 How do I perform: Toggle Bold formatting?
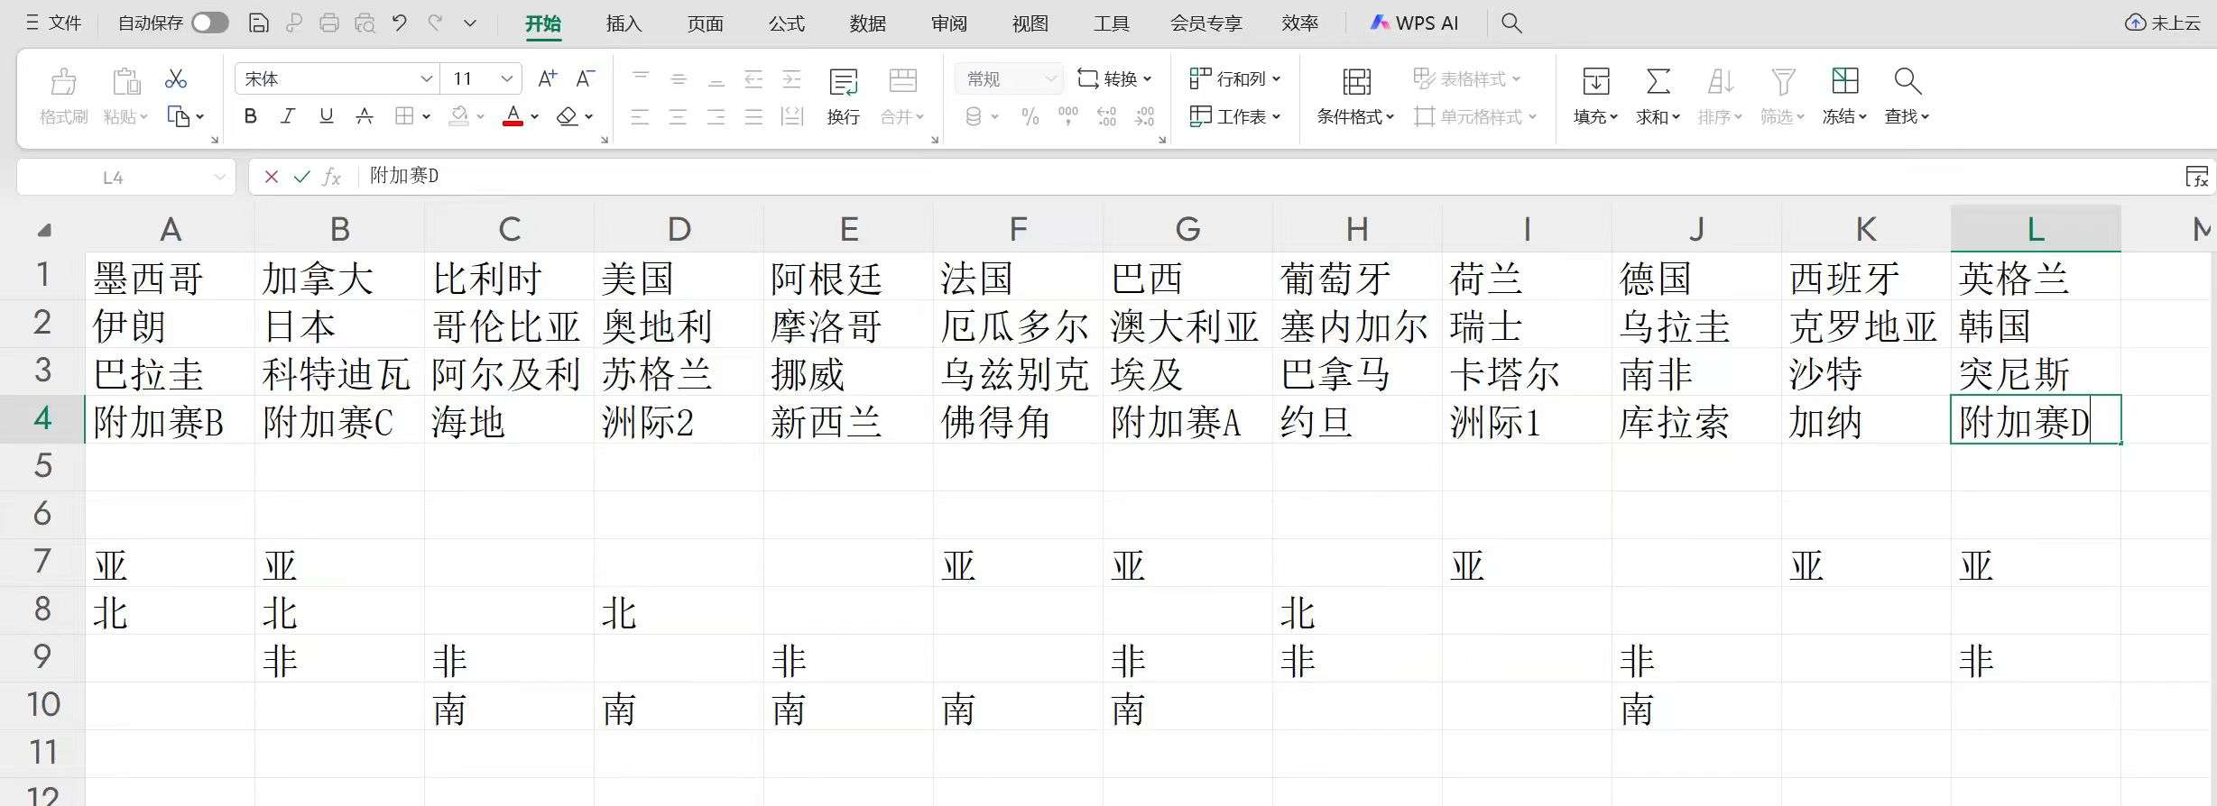click(x=251, y=116)
